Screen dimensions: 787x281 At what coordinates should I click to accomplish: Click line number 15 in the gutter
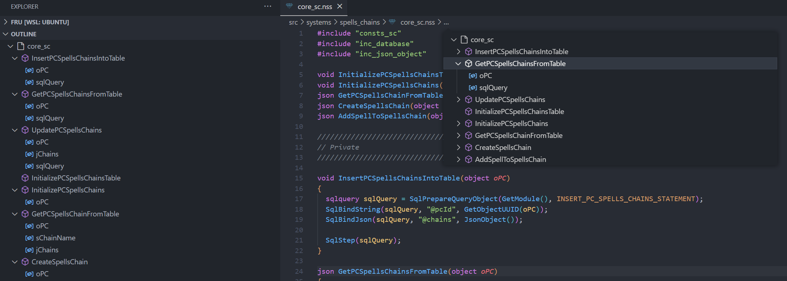(x=299, y=178)
